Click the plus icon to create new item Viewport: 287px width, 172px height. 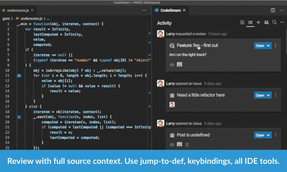coord(258,22)
